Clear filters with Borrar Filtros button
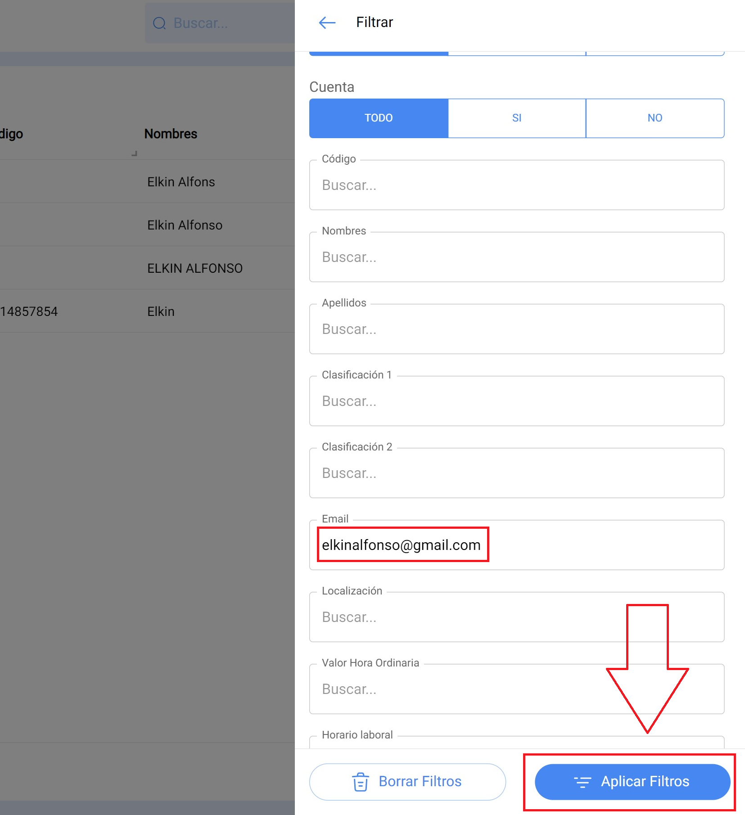The width and height of the screenshot is (745, 815). [407, 782]
